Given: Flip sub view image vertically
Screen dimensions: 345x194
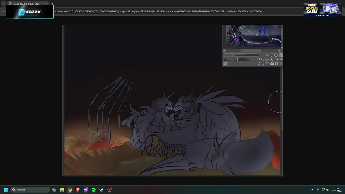Looking at the screenshot, I should coord(281,59).
